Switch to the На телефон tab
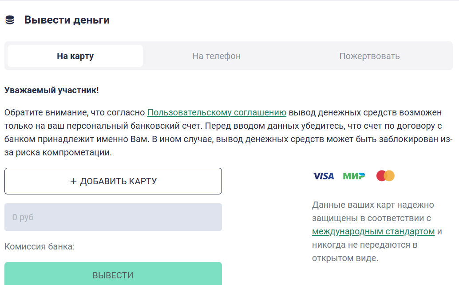Viewport: 459px width, 285px height. [216, 56]
